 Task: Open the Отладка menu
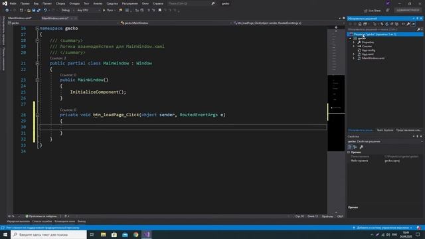(x=74, y=3)
